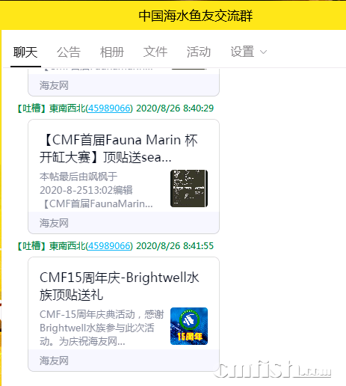This screenshot has width=346, height=386.
Task: Open user ID link in 8:41:55 message
Action: pyautogui.click(x=109, y=246)
